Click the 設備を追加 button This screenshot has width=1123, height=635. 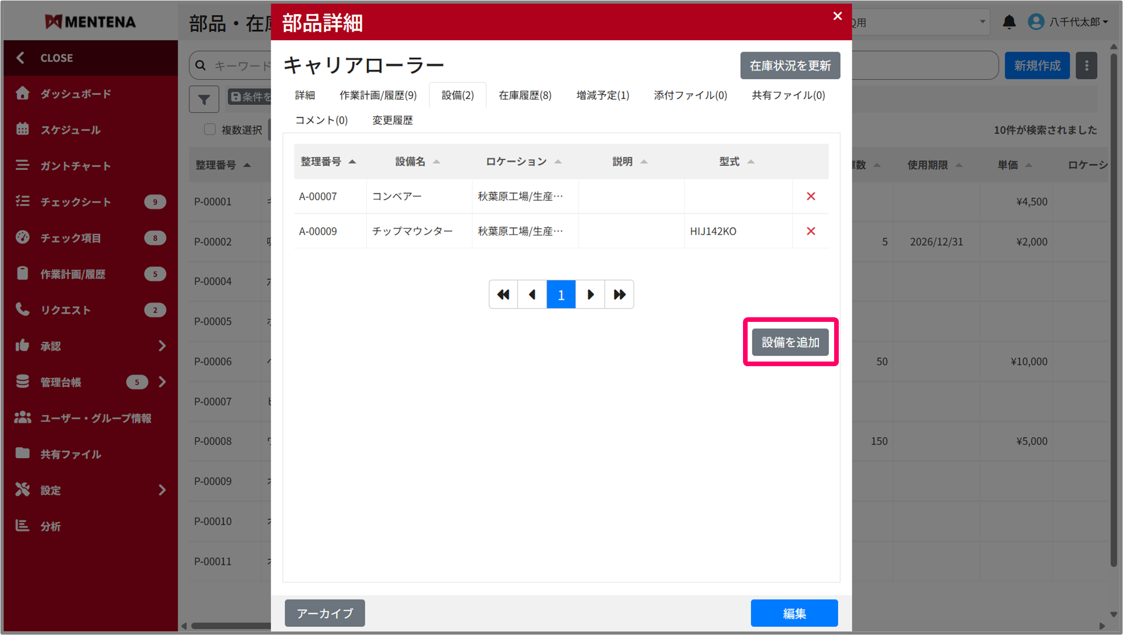pyautogui.click(x=790, y=342)
